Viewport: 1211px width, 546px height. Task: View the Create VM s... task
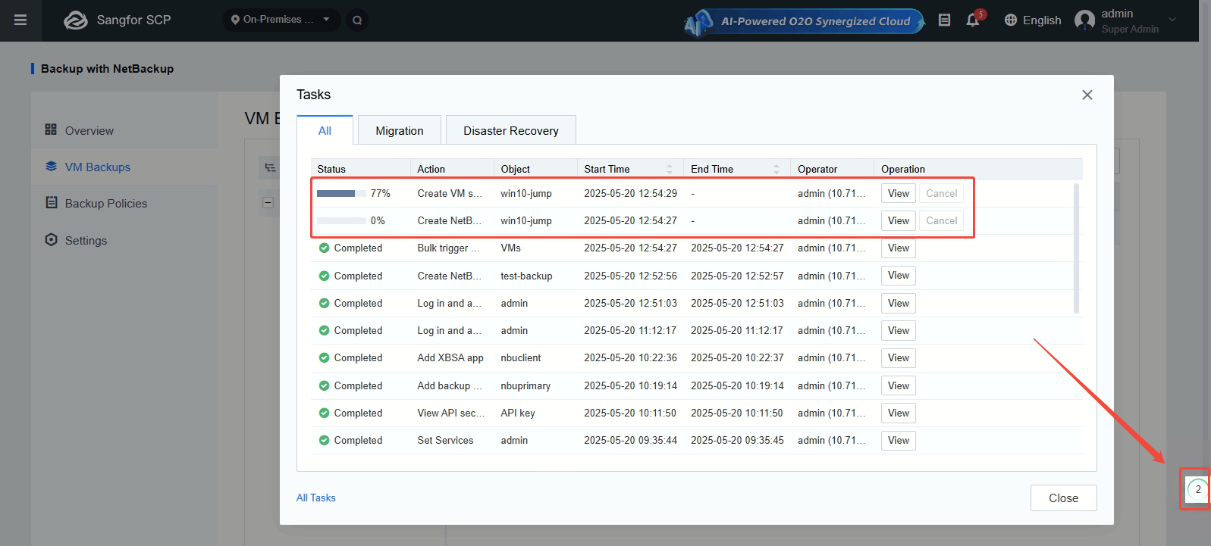pyautogui.click(x=899, y=193)
